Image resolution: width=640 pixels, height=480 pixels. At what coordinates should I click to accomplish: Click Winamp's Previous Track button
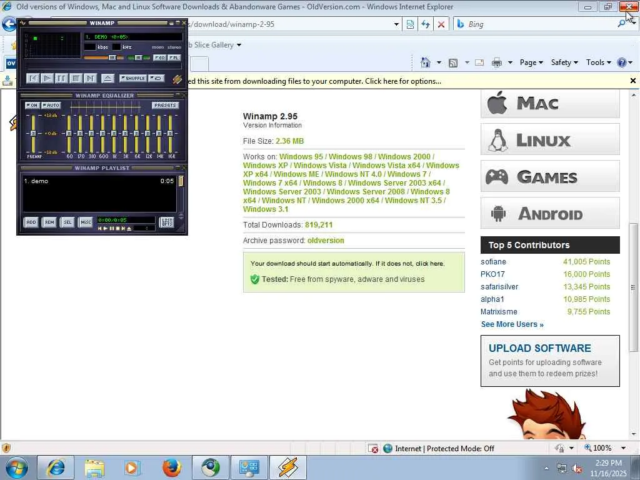click(33, 78)
